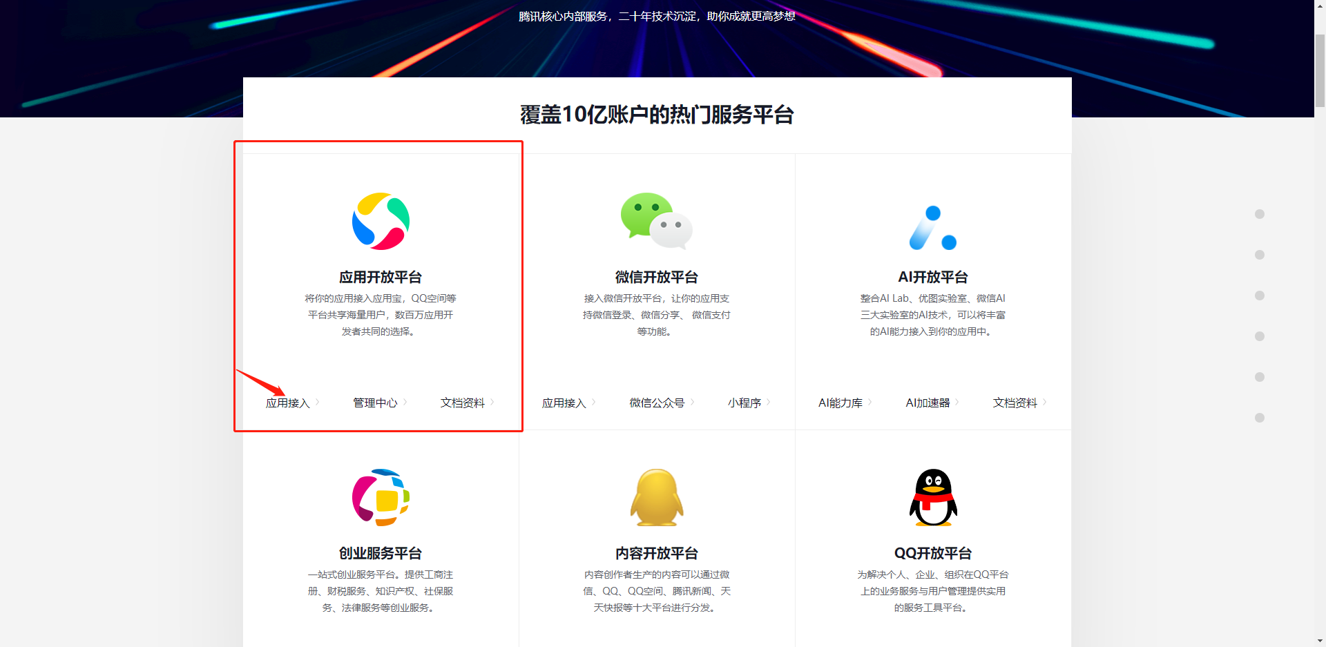Viewport: 1326px width, 647px height.
Task: Open the 小程序 link
Action: [x=744, y=403]
